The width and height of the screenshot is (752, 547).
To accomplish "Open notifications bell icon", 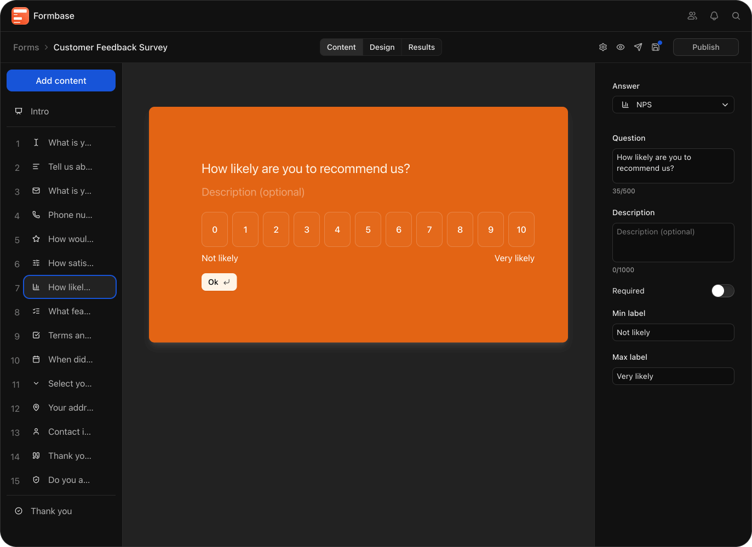I will 714,16.
